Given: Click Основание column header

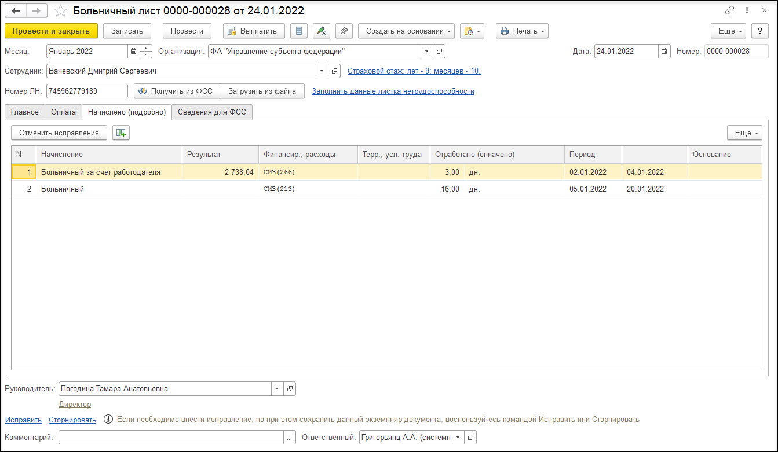Looking at the screenshot, I should coord(724,154).
